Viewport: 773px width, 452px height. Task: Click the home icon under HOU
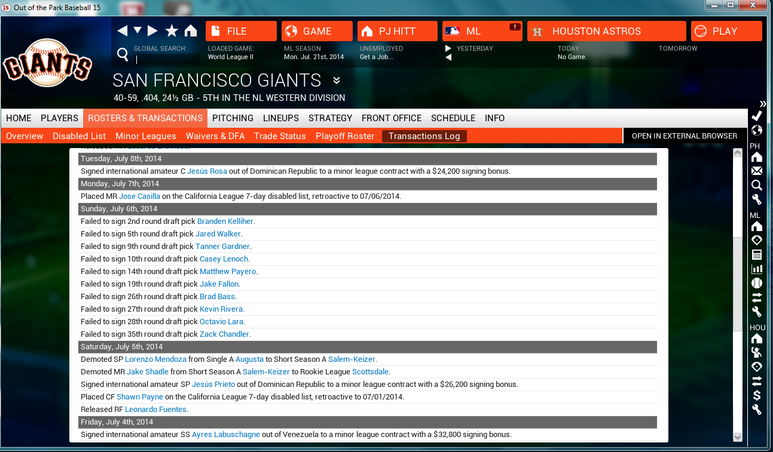click(x=756, y=339)
